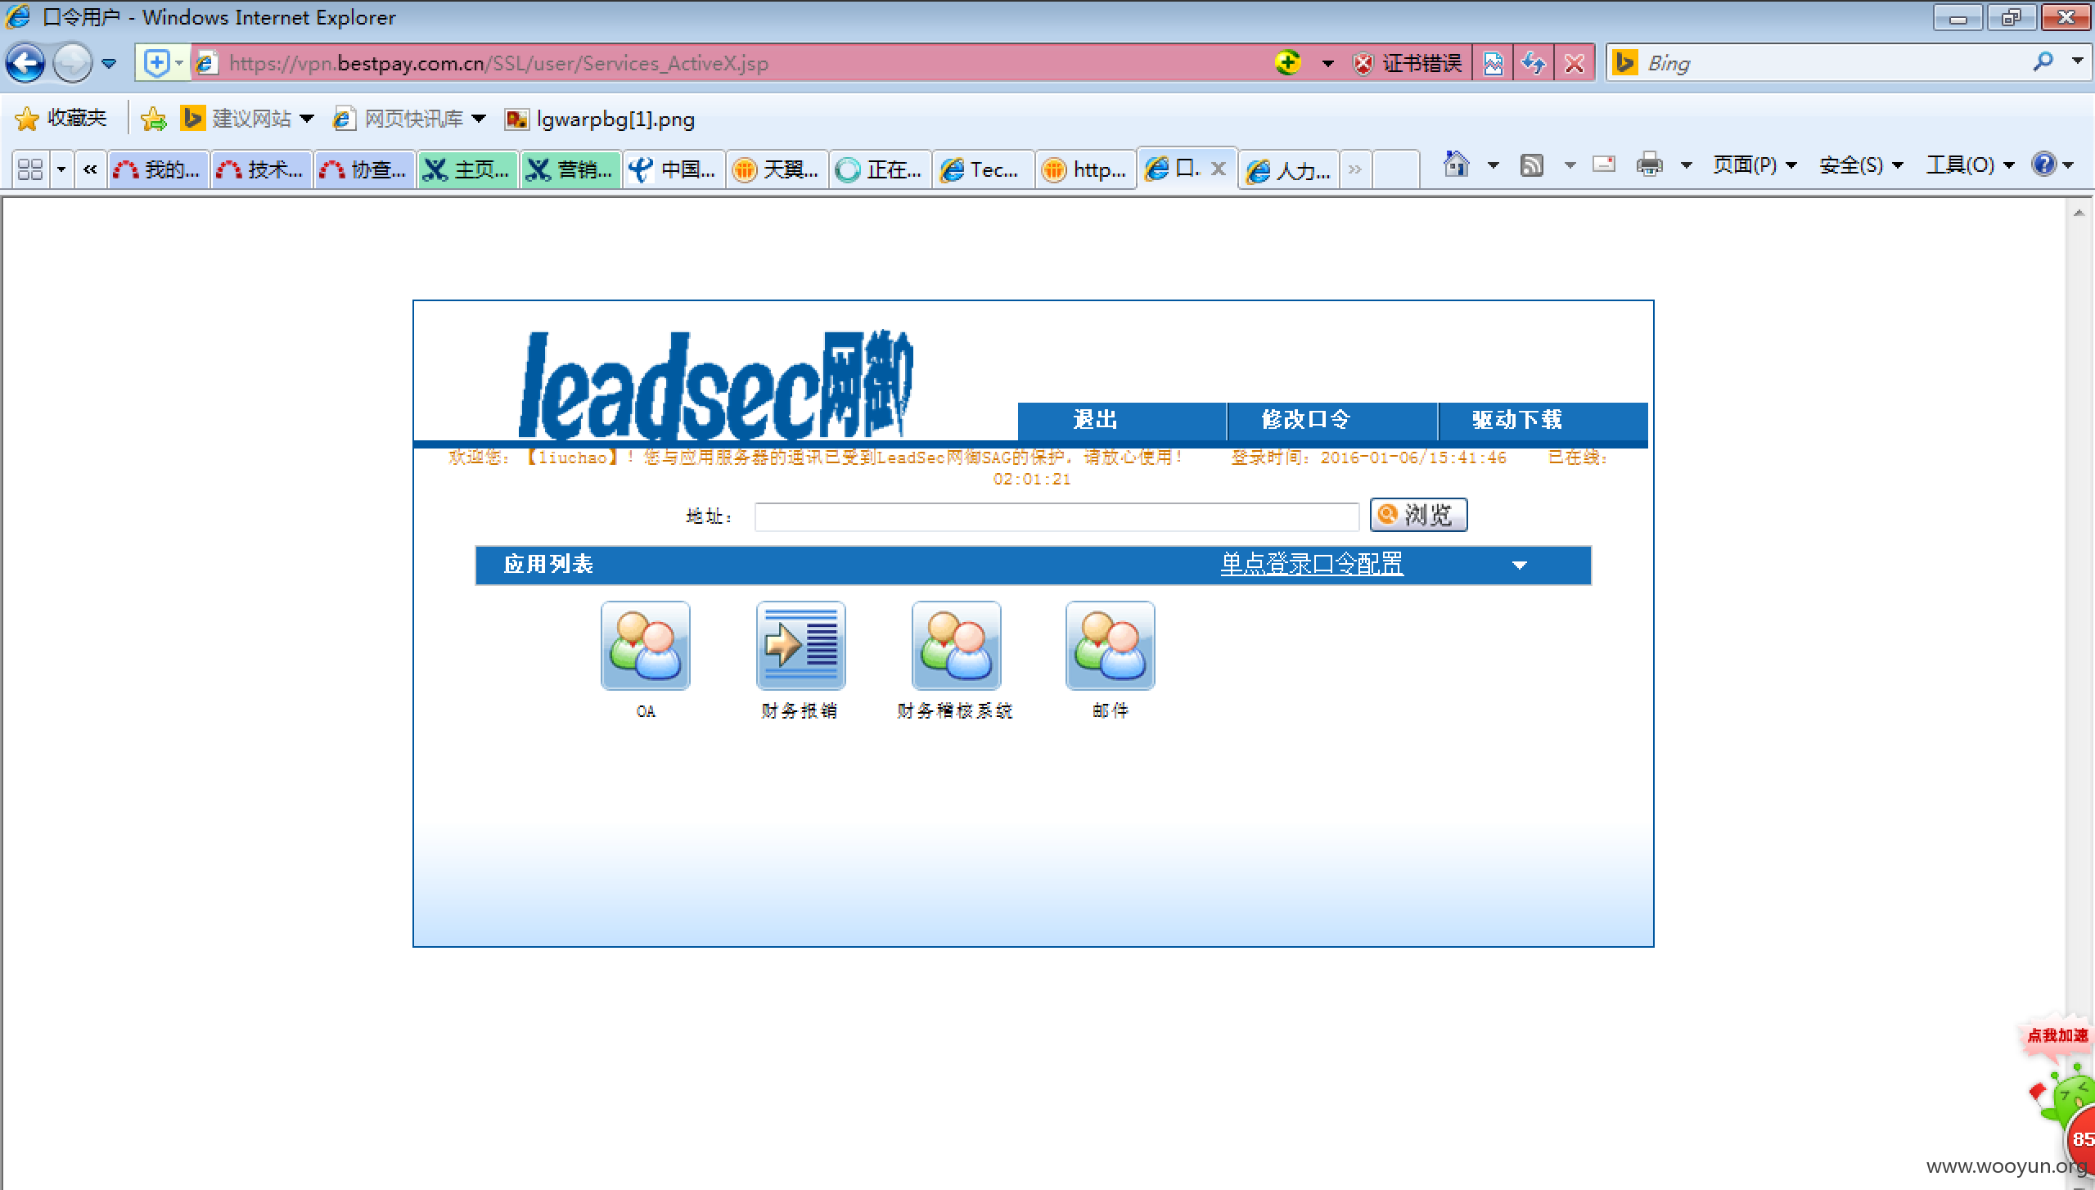This screenshot has height=1190, width=2095.
Task: Click the green plus icon in address bar
Action: [1288, 62]
